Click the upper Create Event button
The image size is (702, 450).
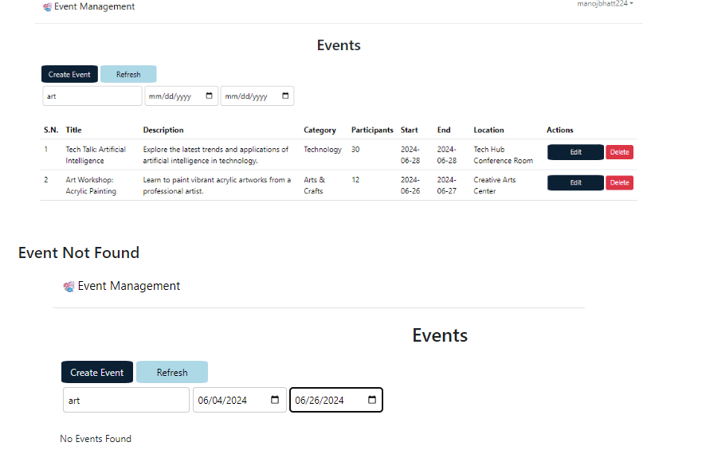coord(69,74)
